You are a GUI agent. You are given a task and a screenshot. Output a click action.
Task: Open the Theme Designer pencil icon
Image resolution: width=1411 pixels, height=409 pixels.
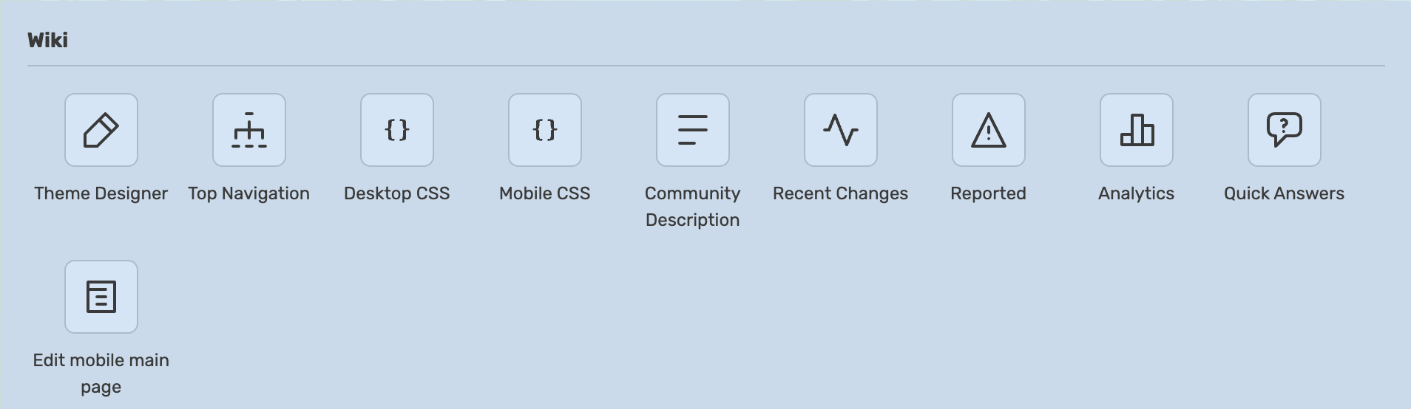[101, 130]
